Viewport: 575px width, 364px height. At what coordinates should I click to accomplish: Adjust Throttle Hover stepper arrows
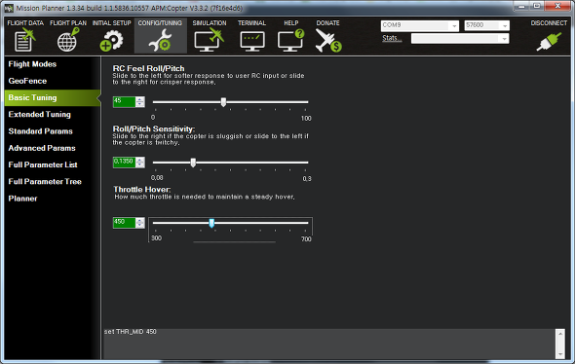(x=139, y=223)
